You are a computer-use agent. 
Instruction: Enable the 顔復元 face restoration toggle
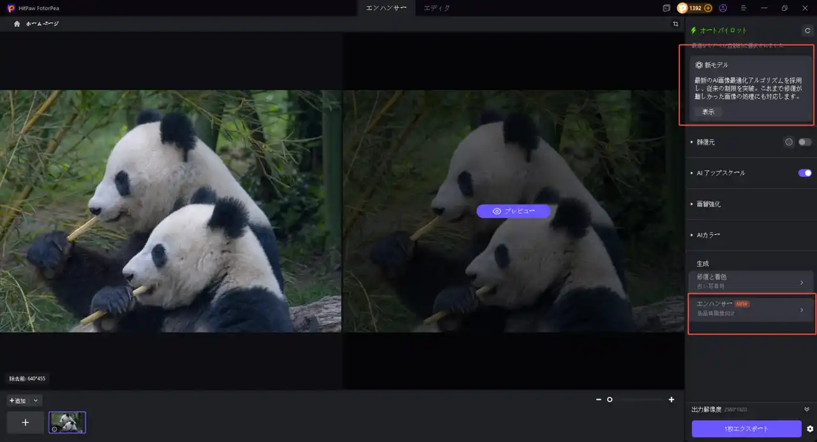pyautogui.click(x=805, y=142)
